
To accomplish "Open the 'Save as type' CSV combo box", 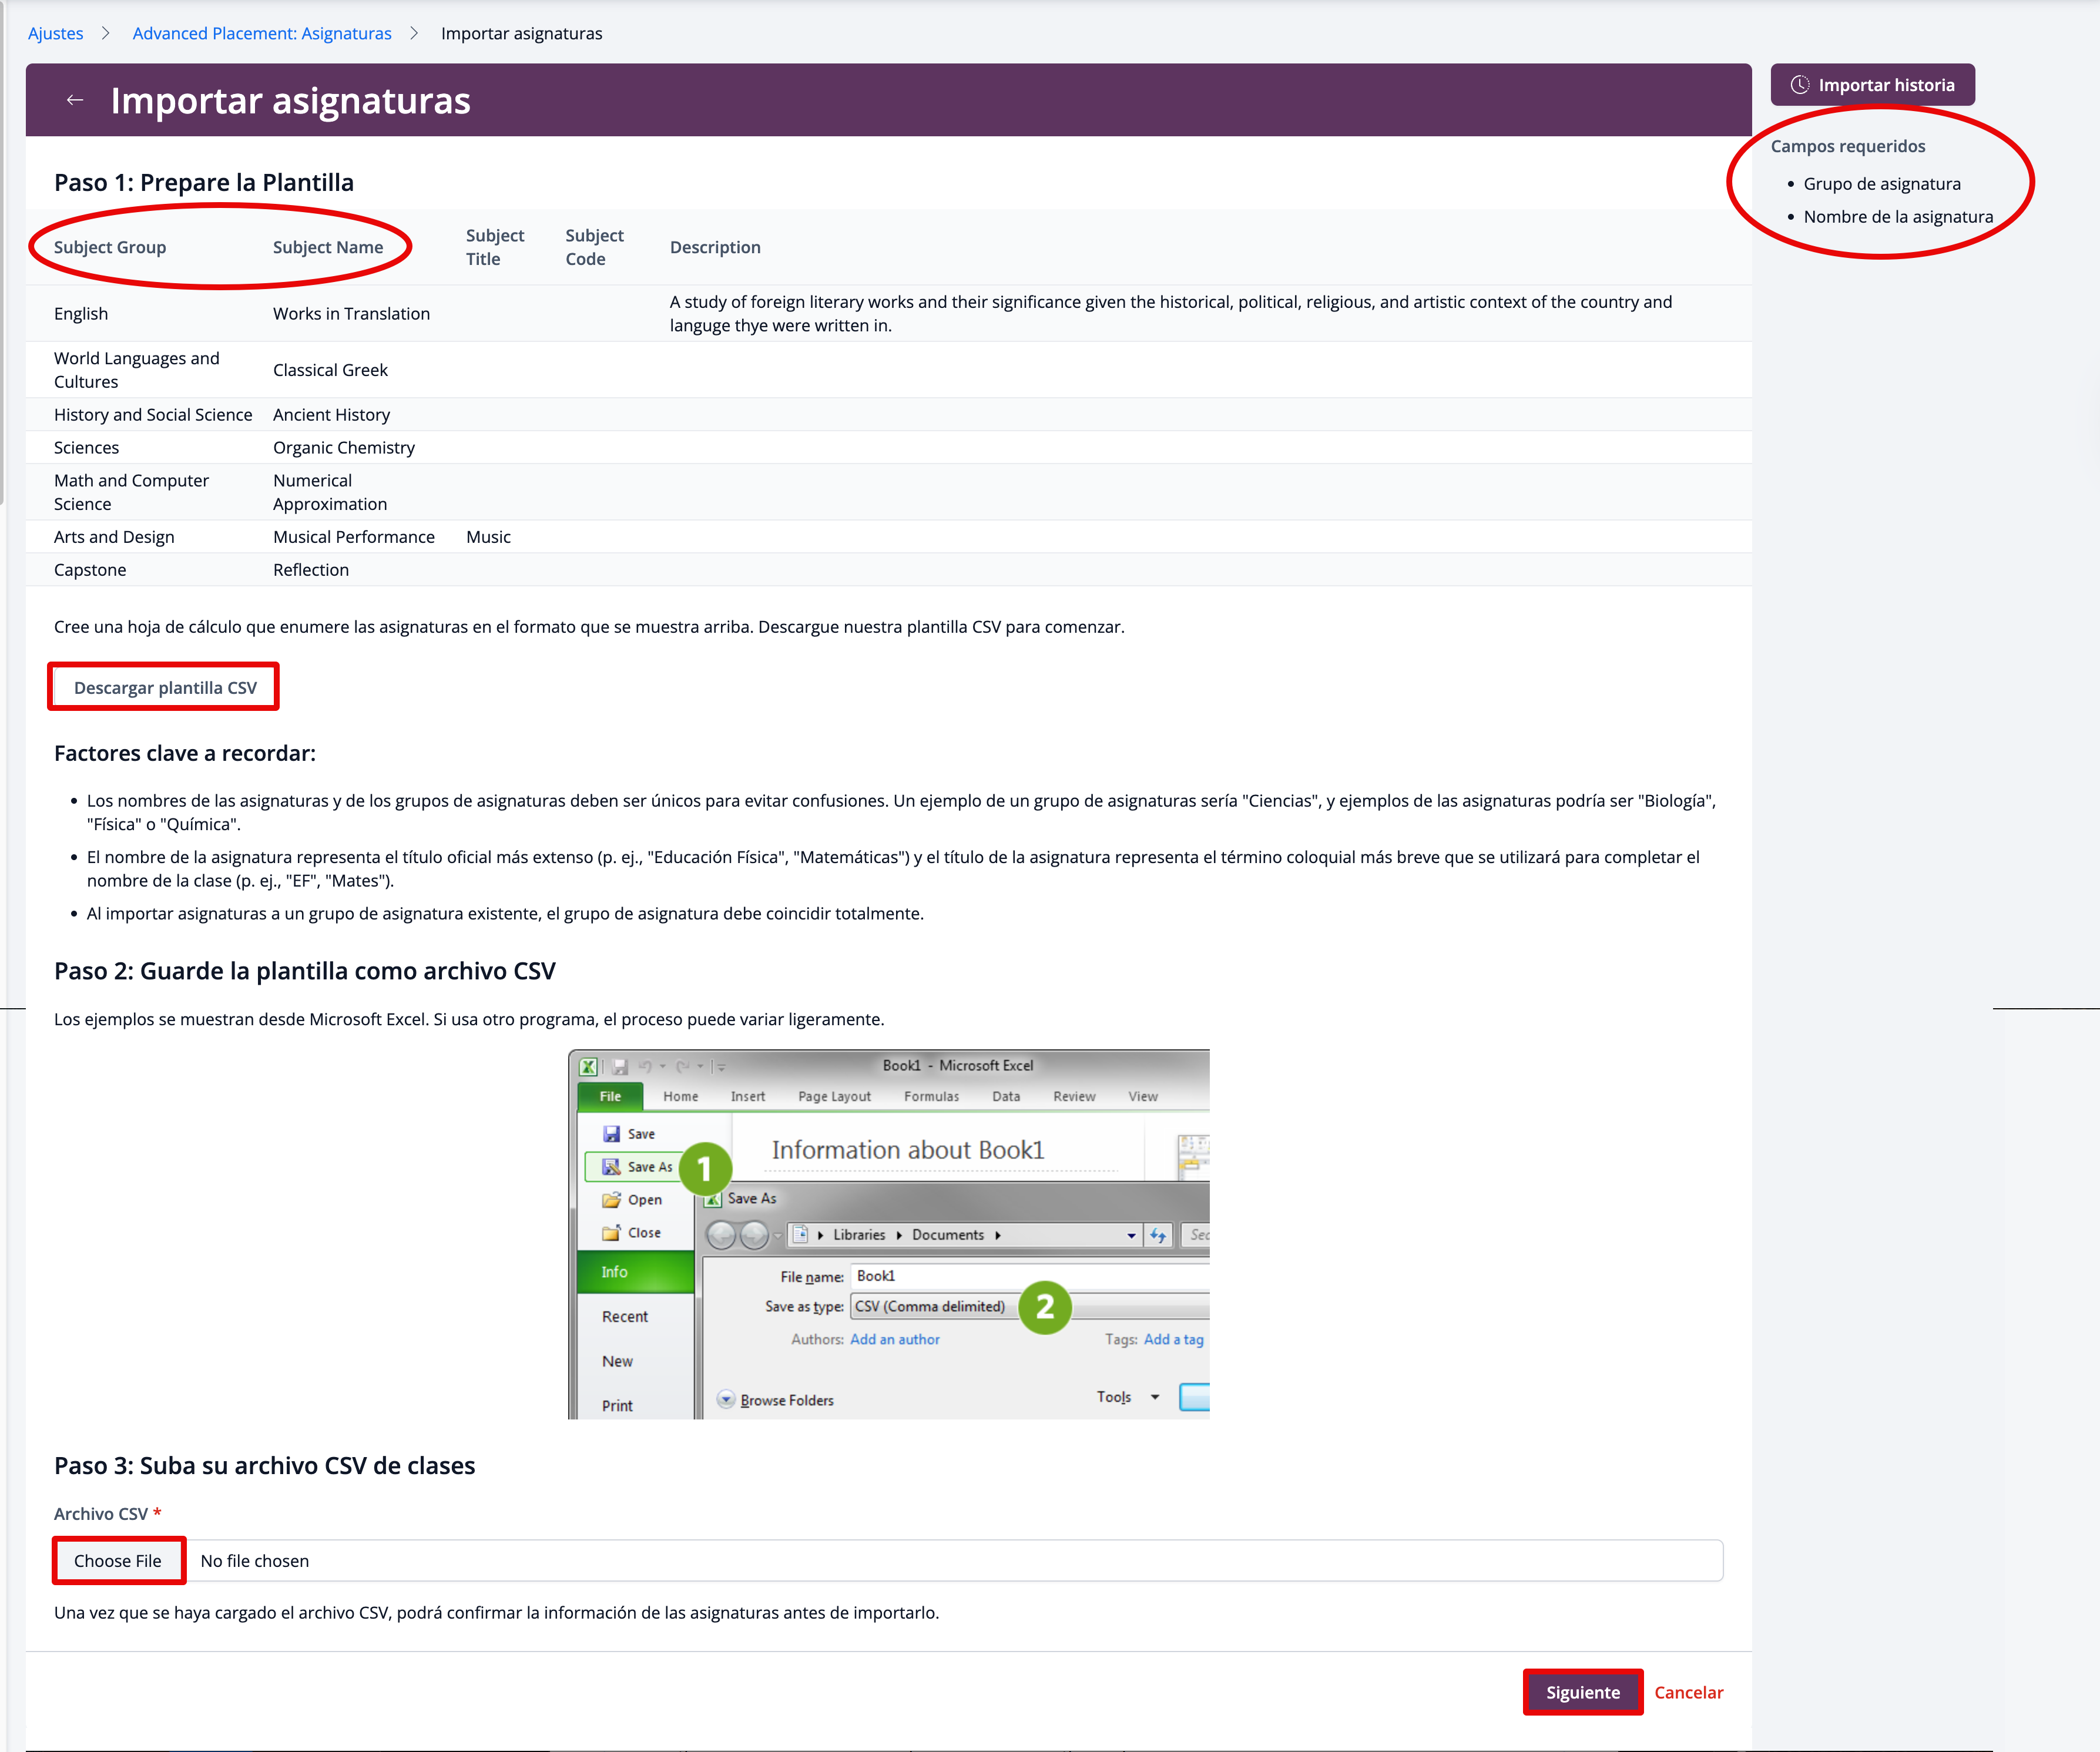I will pyautogui.click(x=930, y=1306).
